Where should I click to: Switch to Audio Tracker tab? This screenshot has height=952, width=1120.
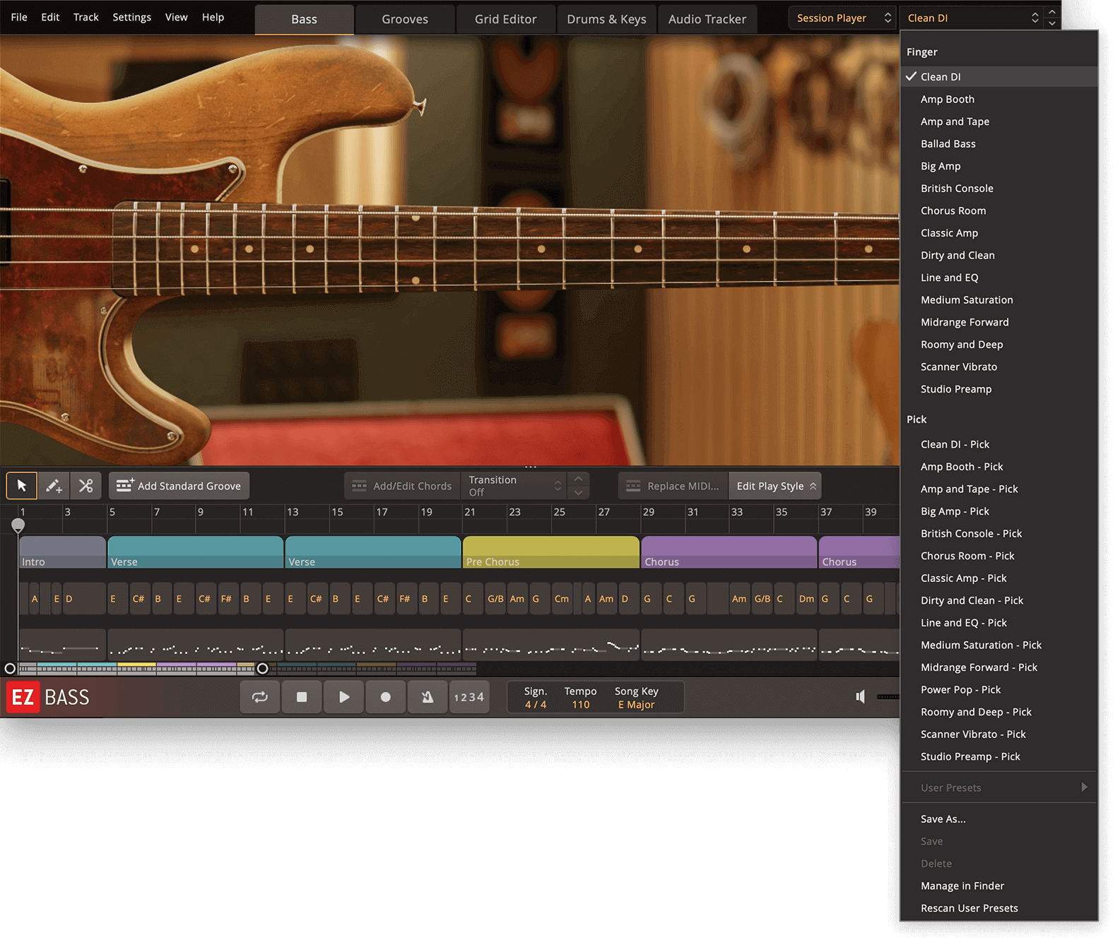pos(707,19)
